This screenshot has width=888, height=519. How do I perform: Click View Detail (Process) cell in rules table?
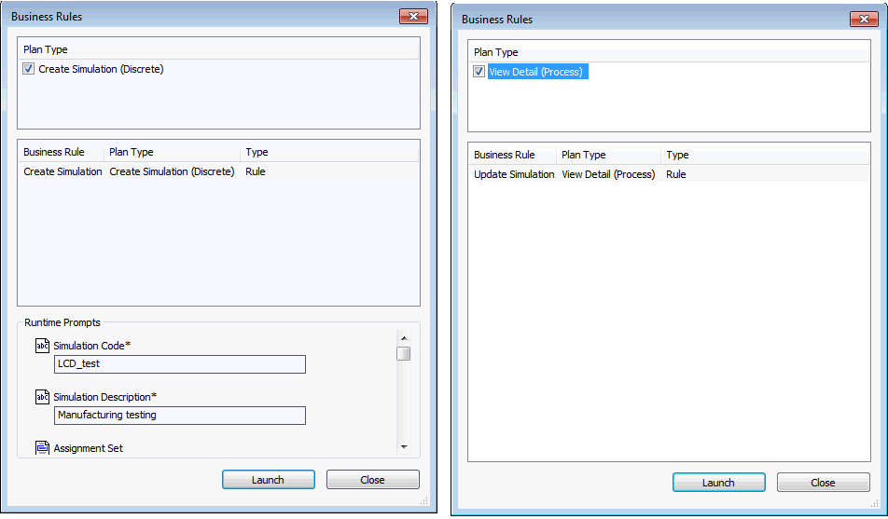point(608,174)
